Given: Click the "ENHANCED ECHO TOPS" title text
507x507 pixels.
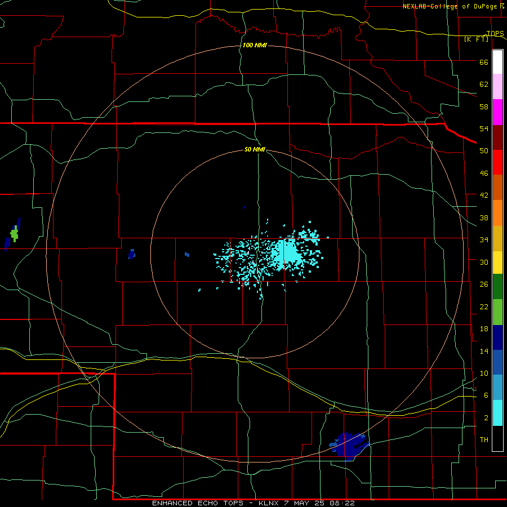Looking at the screenshot, I should click(198, 503).
